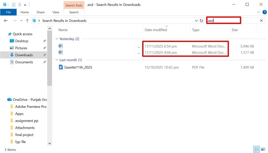Click the pin icon beside Pictures

(44, 48)
